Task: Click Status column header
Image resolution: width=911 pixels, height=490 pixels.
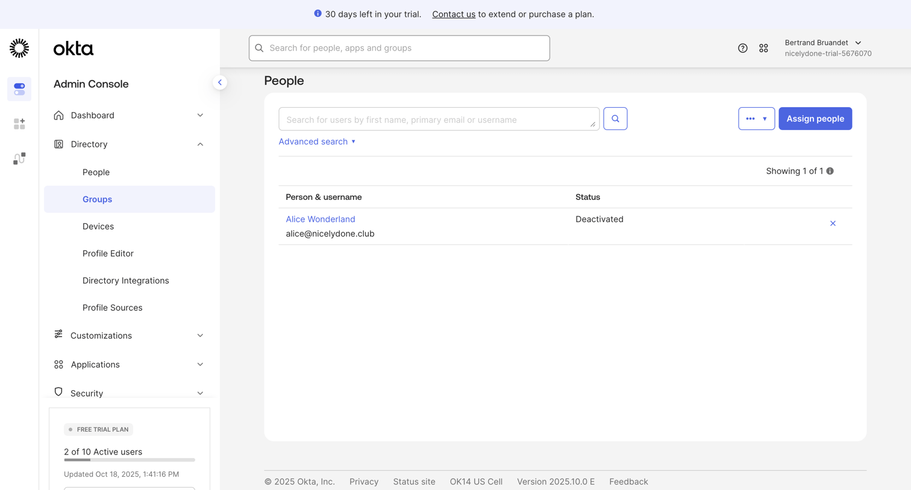Action: pyautogui.click(x=587, y=197)
